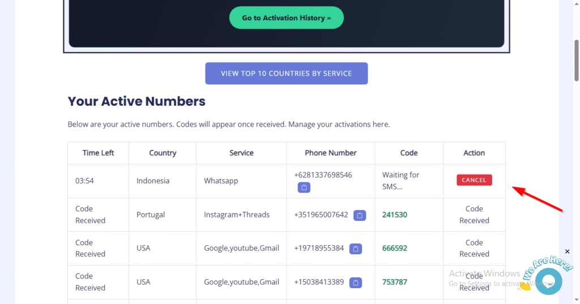Viewport: 580px width, 304px height.
Task: Select Code Received status in Portugal row action
Action: [474, 215]
